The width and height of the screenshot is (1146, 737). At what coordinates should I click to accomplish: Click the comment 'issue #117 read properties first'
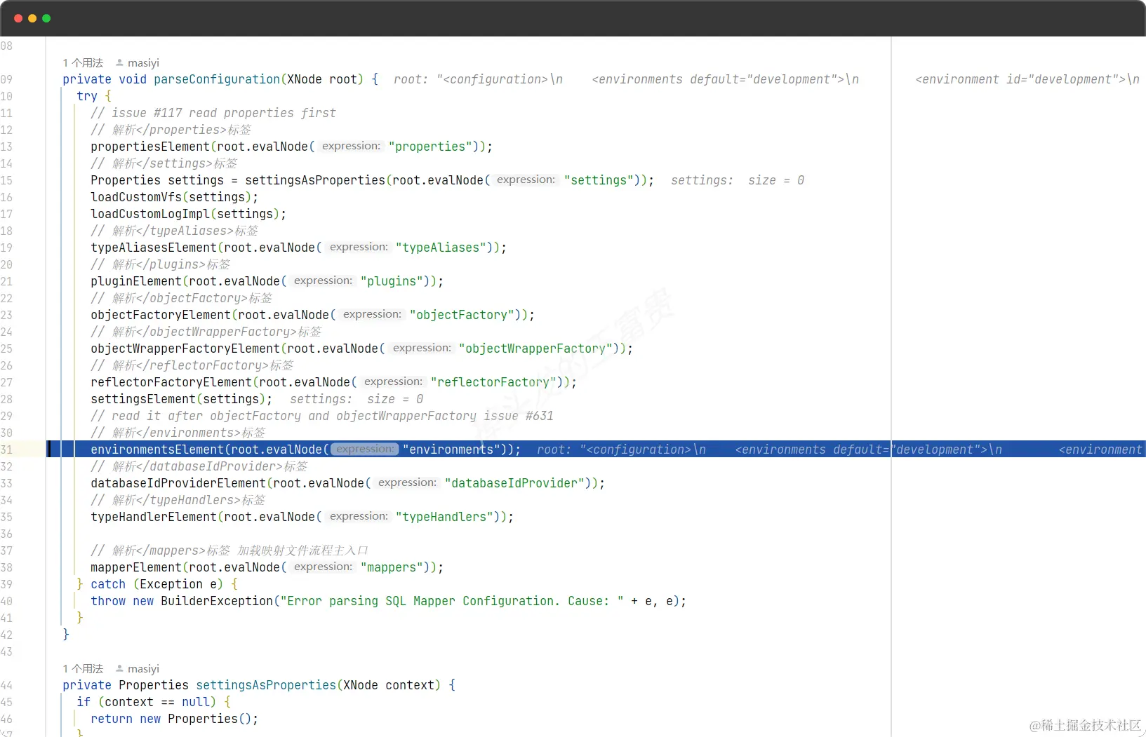click(x=213, y=113)
